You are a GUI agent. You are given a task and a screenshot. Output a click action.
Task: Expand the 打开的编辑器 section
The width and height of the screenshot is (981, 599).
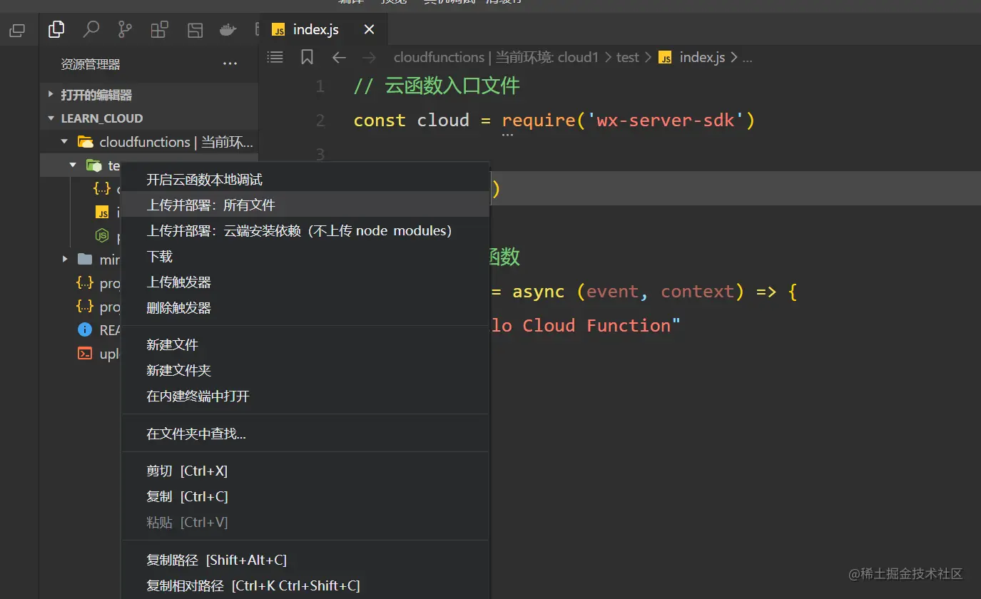148,95
